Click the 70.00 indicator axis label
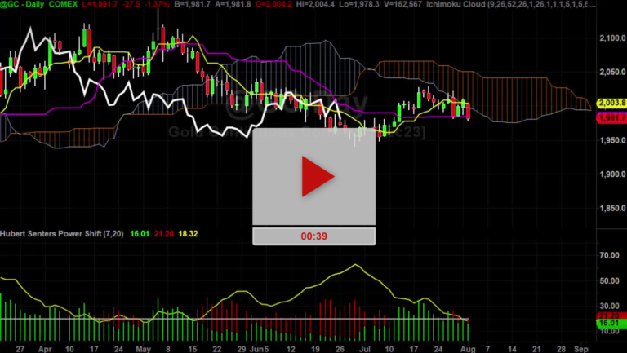The image size is (627, 353). tap(608, 255)
